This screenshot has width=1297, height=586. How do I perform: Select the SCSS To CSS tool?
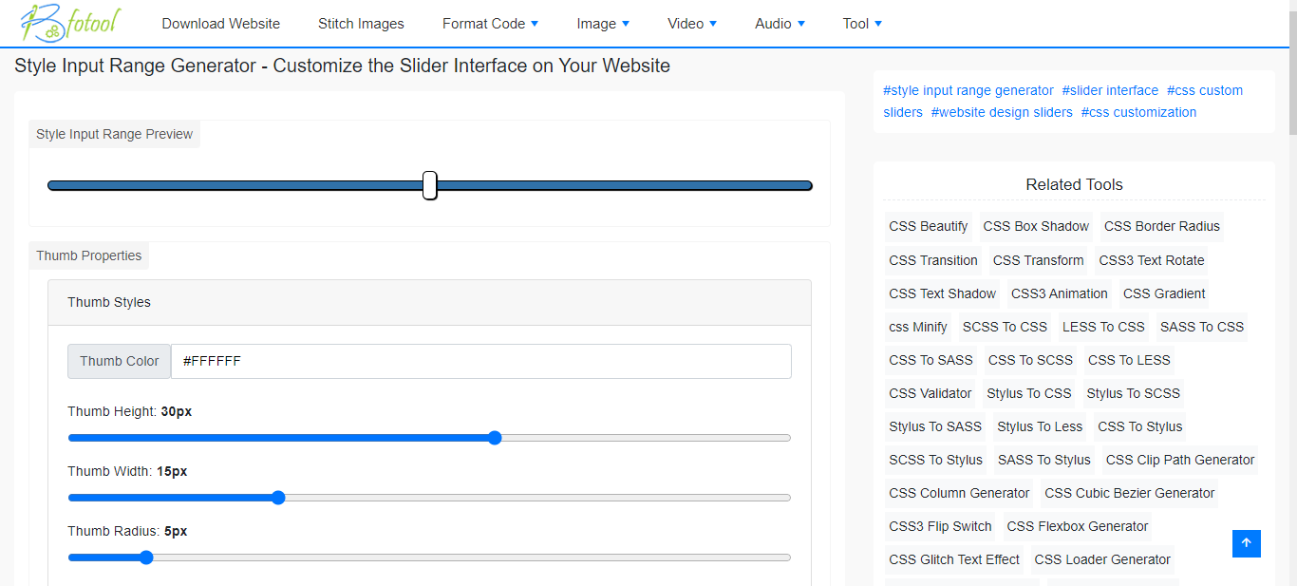pyautogui.click(x=1005, y=327)
